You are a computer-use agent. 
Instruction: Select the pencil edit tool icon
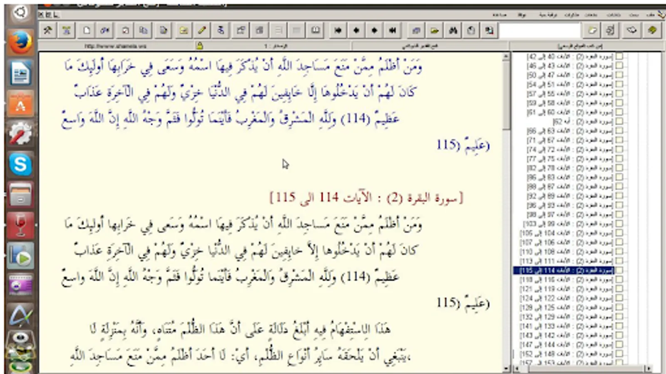(202, 30)
